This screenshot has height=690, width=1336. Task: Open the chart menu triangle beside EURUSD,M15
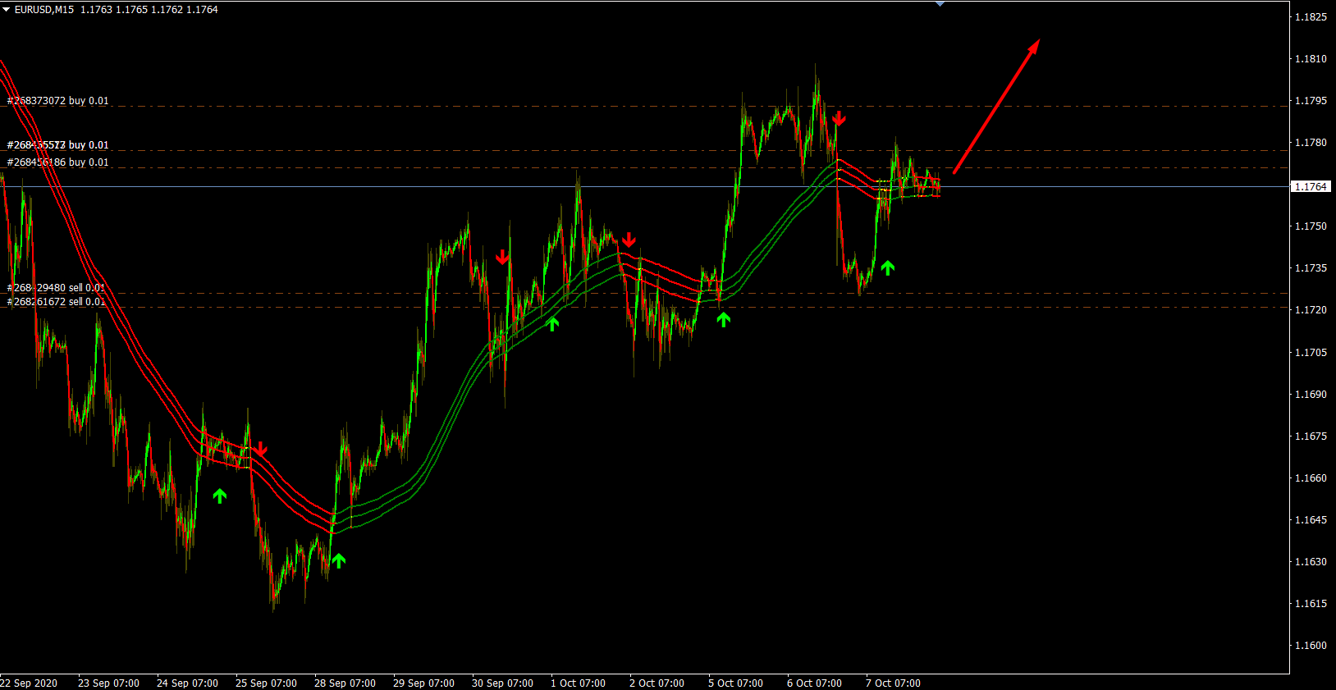7,10
